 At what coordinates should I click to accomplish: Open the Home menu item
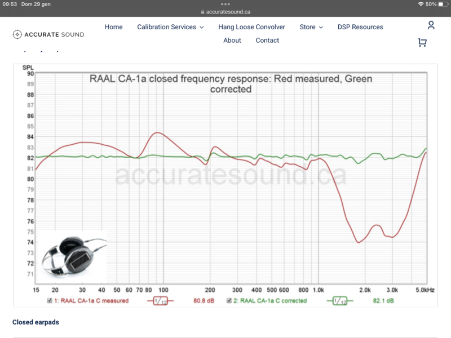(113, 27)
